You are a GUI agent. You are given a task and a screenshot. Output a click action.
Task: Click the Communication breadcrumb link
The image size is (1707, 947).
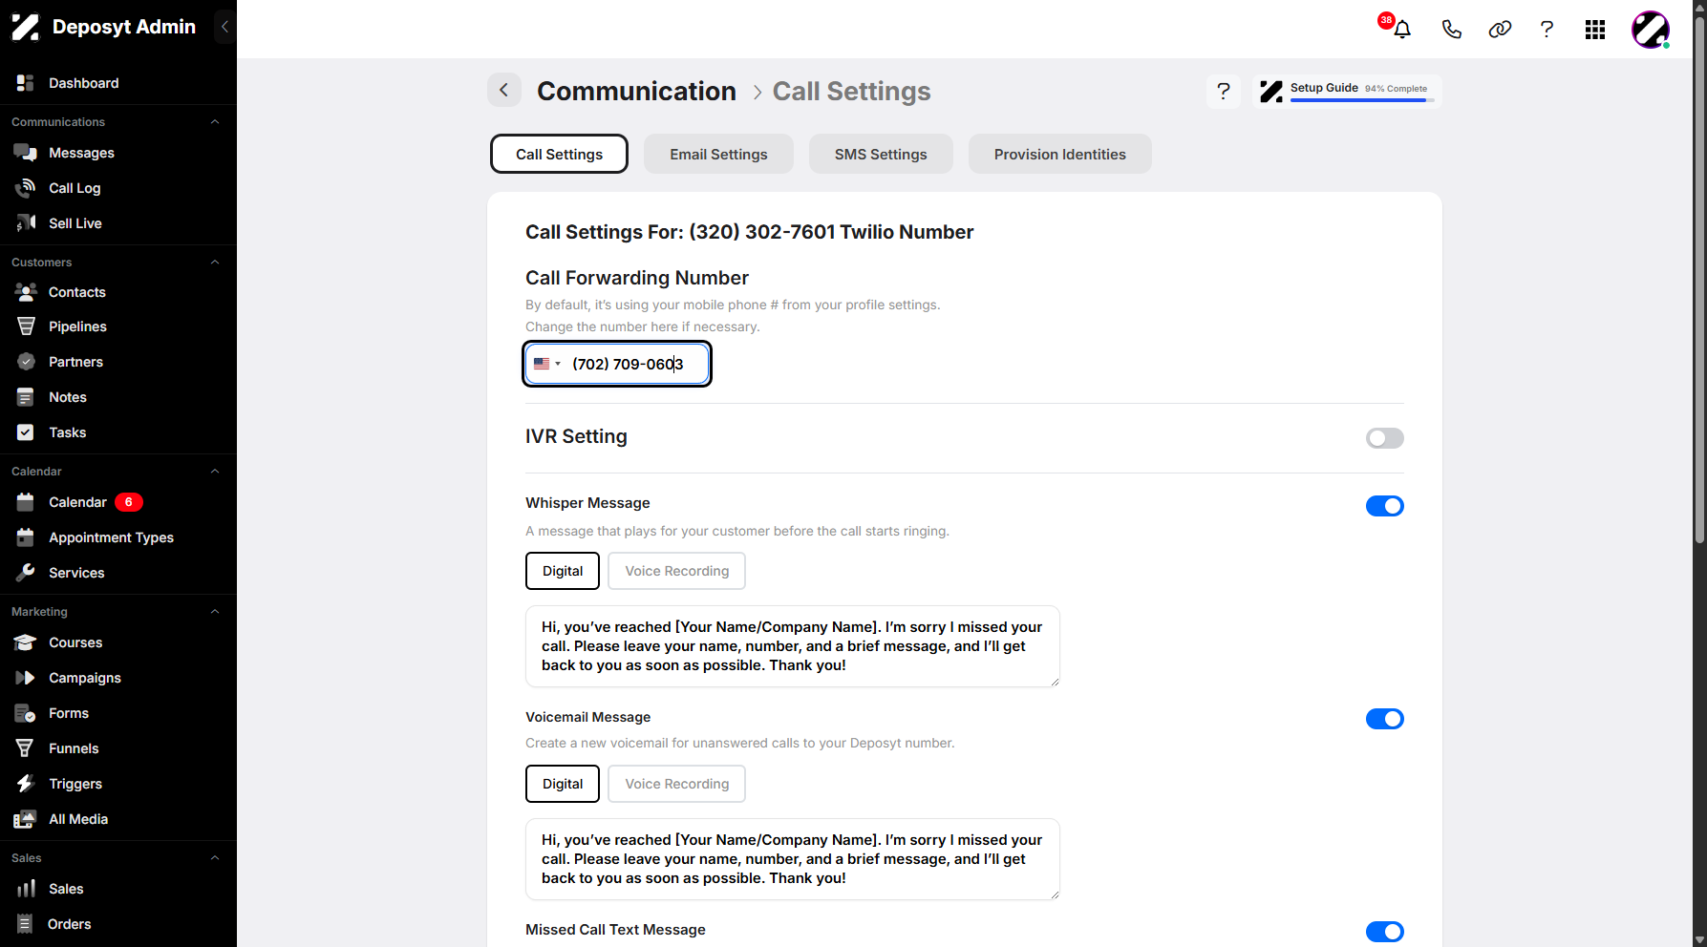pyautogui.click(x=636, y=91)
